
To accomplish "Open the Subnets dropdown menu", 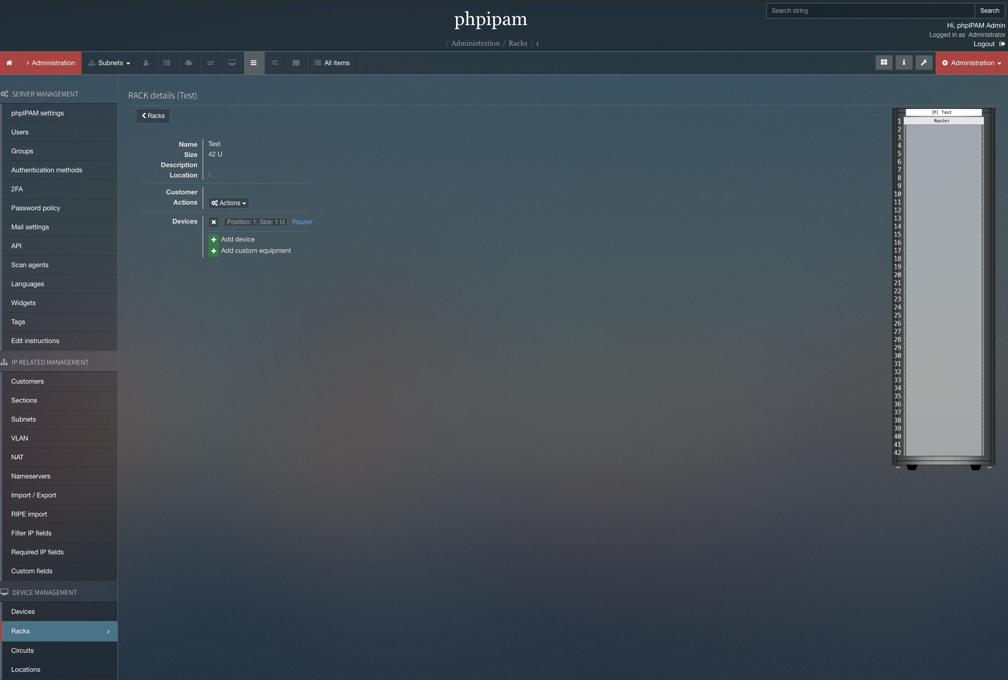I will tap(109, 63).
